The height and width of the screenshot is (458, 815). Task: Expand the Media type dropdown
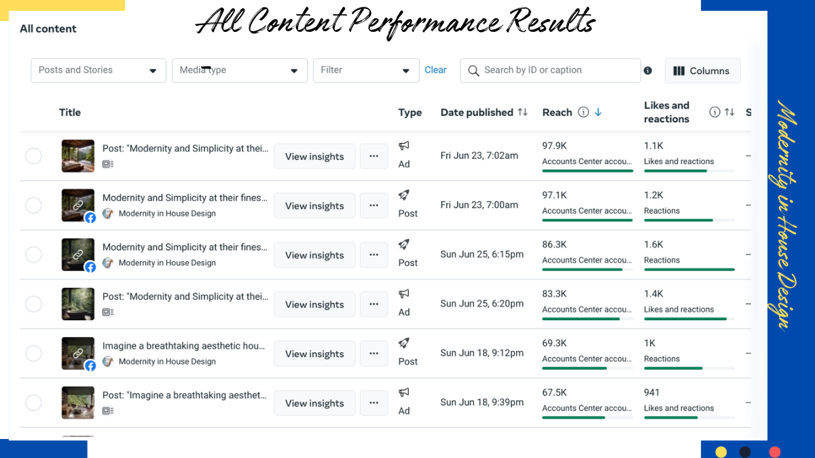pos(239,71)
